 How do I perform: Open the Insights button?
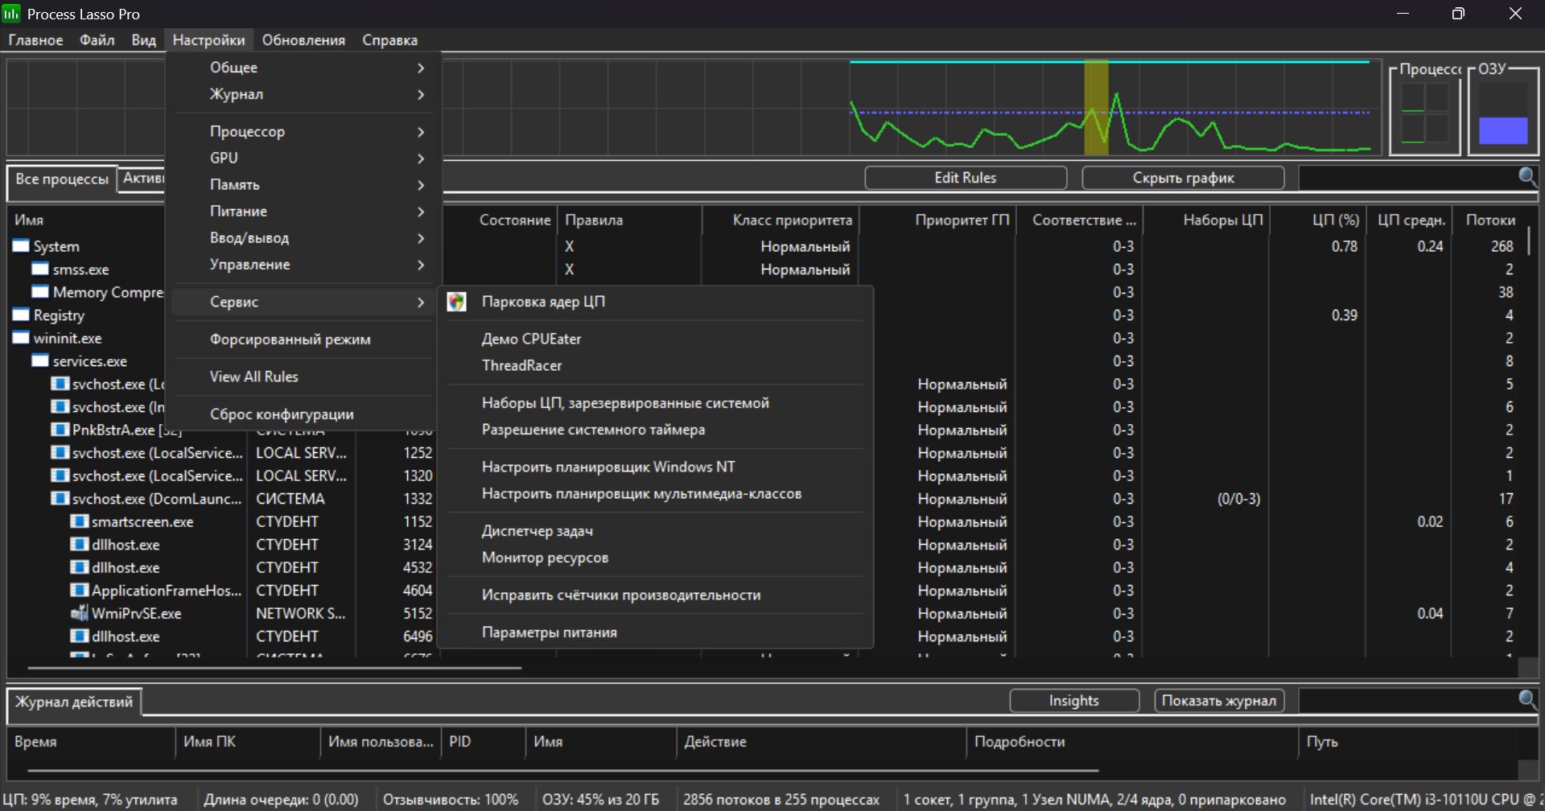tap(1073, 701)
